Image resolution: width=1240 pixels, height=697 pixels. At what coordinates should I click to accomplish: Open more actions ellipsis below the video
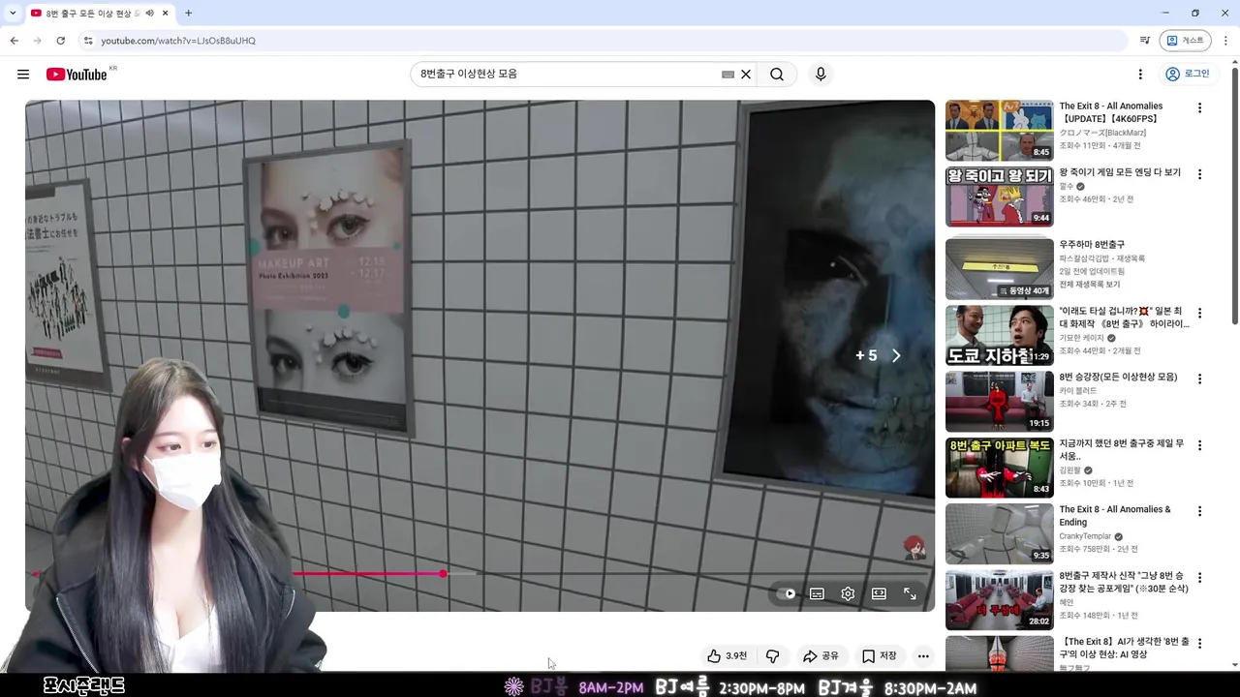(923, 655)
